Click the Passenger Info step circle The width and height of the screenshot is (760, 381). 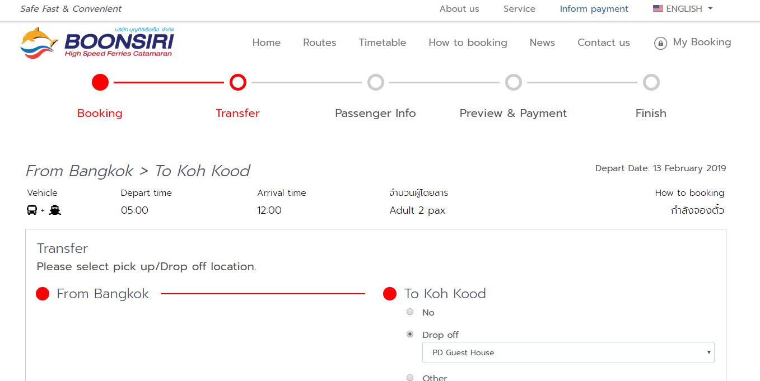(x=376, y=82)
